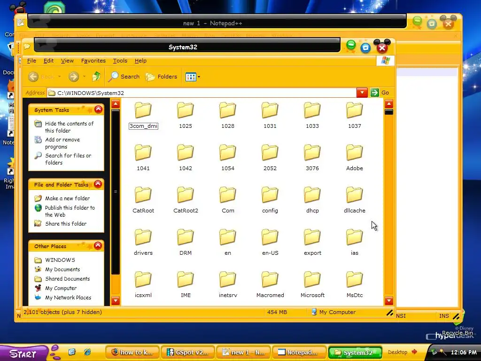Open the Tools menu
The image size is (481, 361).
(x=120, y=61)
